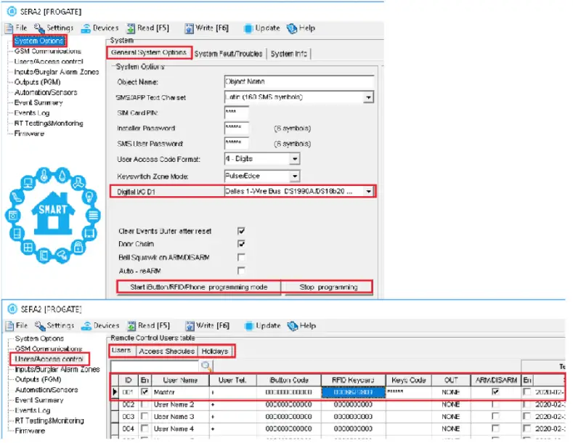Click user search input field

[155, 366]
